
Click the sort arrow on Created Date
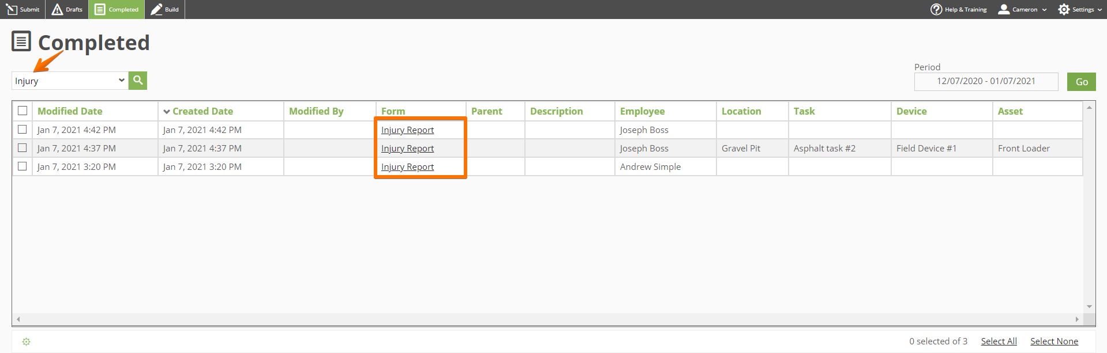coord(166,112)
